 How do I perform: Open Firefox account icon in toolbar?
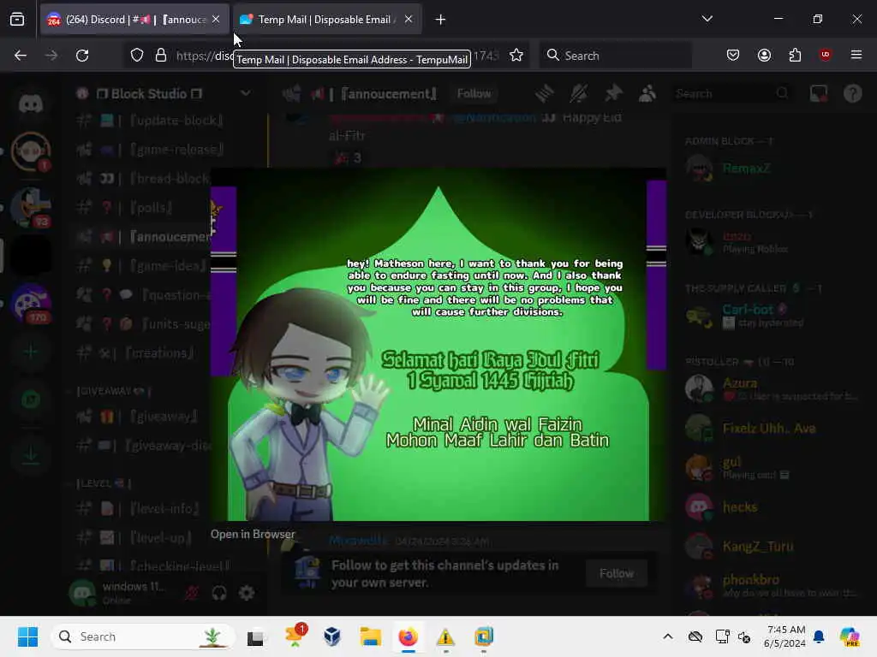point(764,55)
